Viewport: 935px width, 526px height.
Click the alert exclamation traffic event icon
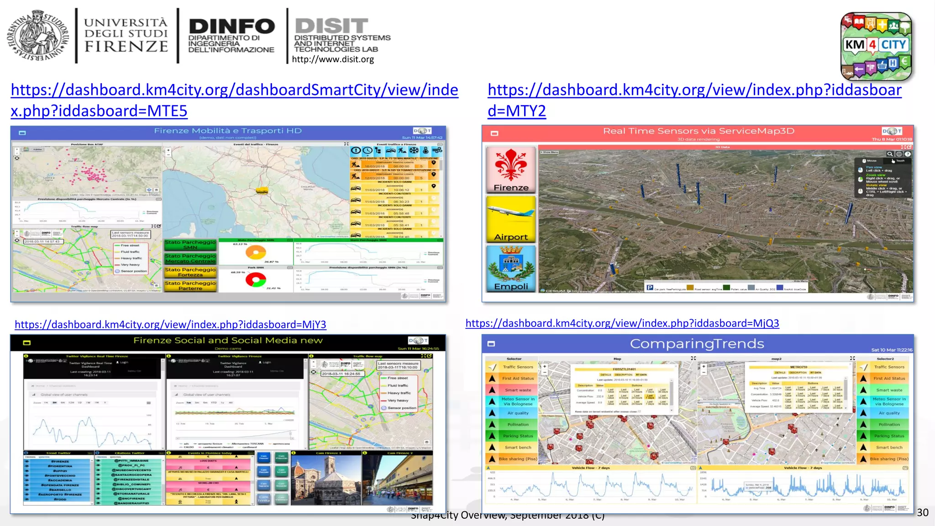coord(356,150)
